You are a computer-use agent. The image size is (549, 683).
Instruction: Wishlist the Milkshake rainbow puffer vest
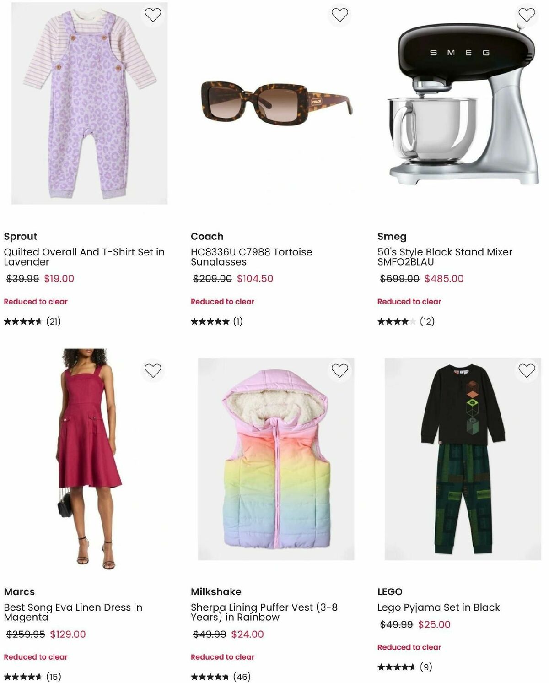click(x=340, y=369)
